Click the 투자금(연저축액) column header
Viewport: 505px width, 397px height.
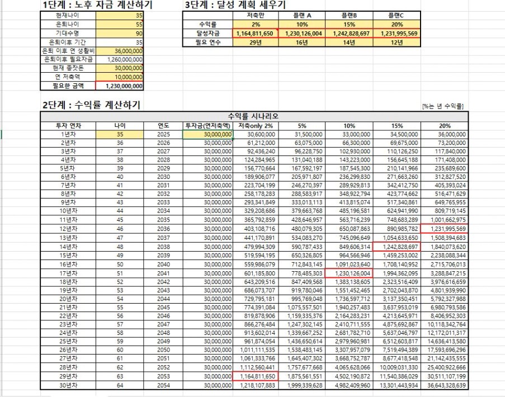tap(208, 126)
